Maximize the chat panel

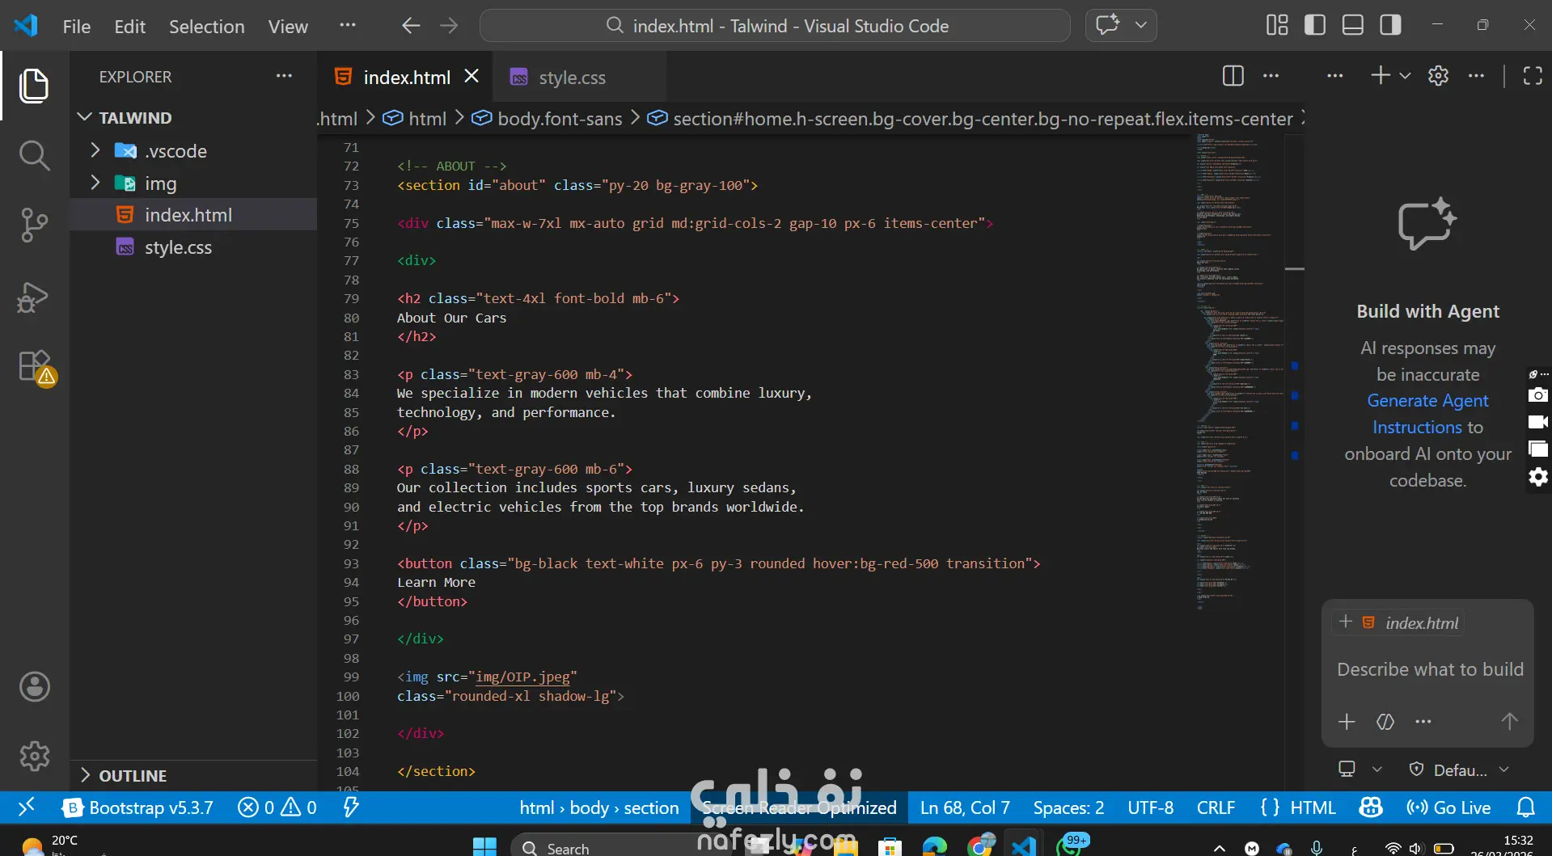(1533, 76)
